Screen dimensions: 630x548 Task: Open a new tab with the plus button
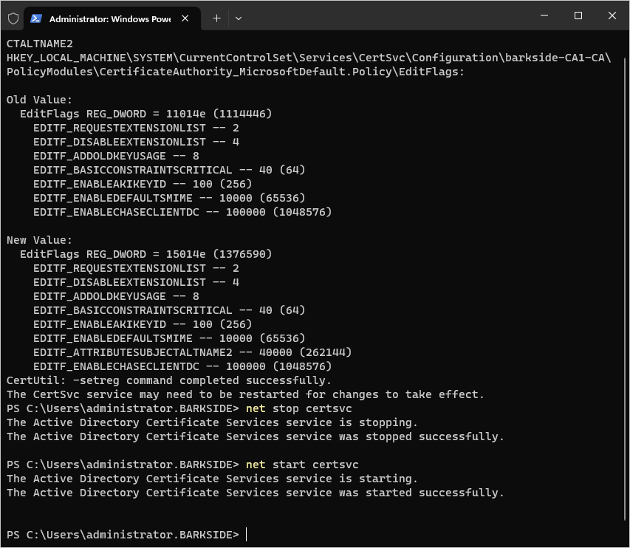(216, 18)
